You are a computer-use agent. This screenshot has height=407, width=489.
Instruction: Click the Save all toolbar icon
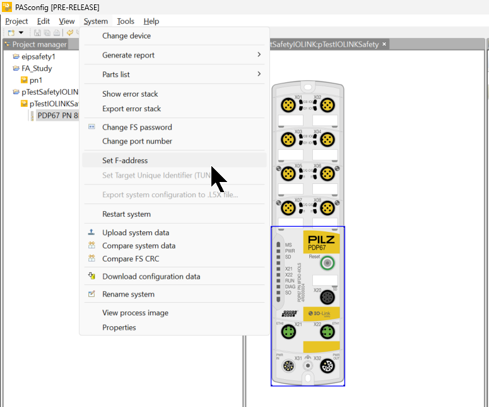click(47, 33)
